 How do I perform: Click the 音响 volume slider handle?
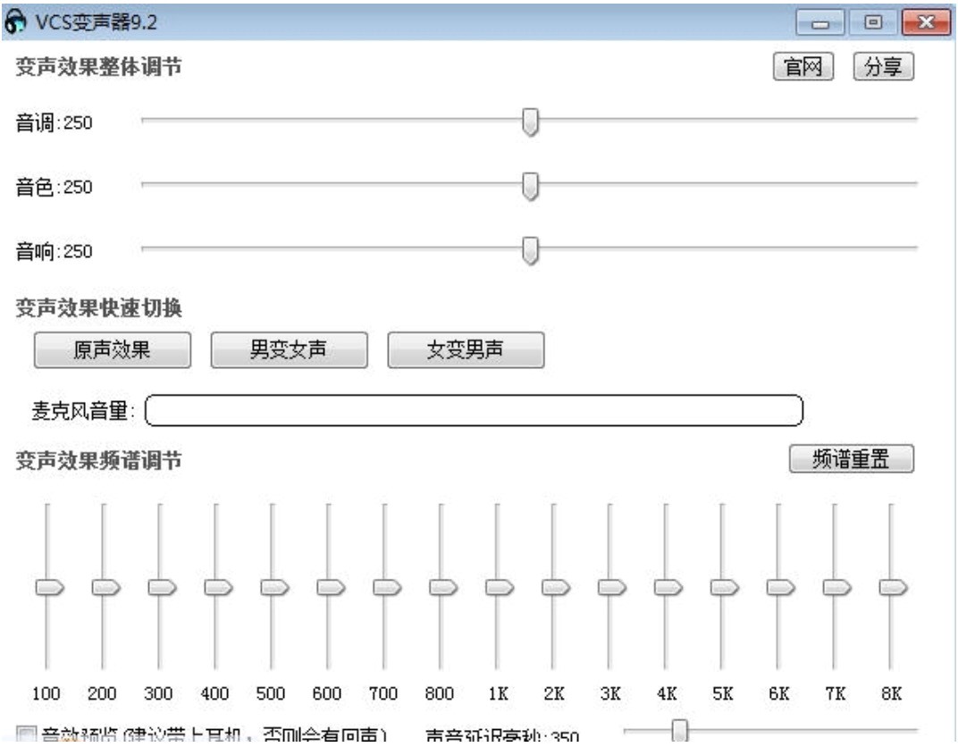[530, 250]
